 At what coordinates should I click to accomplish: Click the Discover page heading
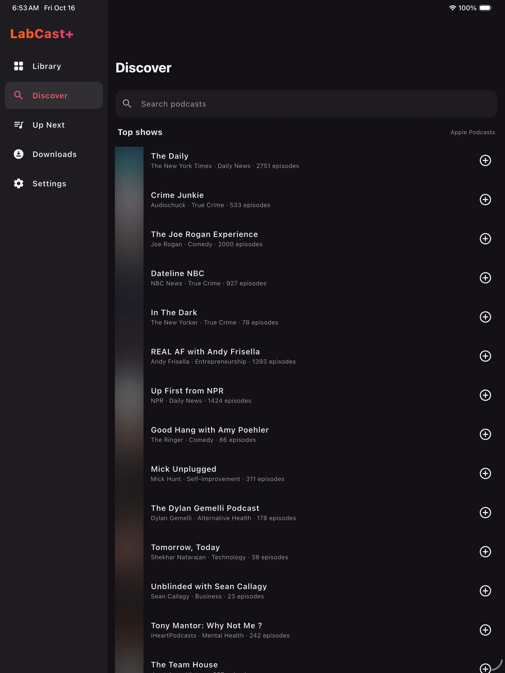pyautogui.click(x=144, y=68)
